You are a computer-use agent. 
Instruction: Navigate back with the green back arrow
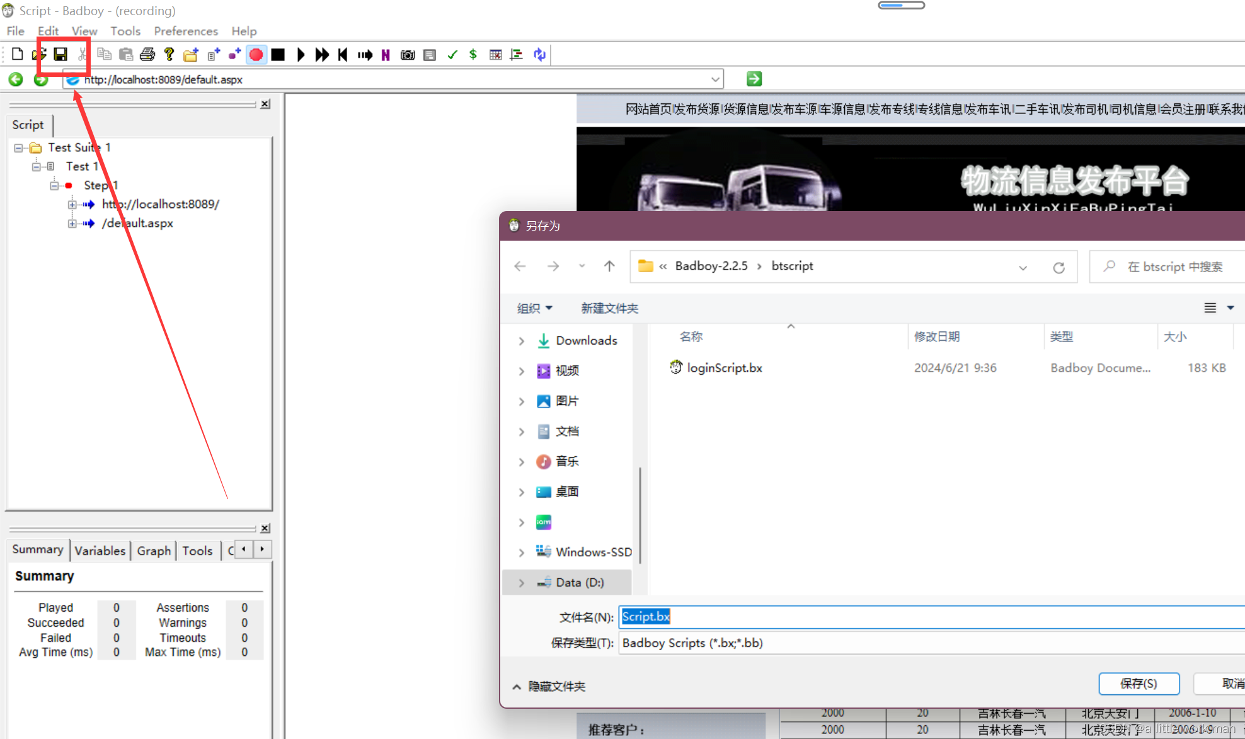[15, 79]
